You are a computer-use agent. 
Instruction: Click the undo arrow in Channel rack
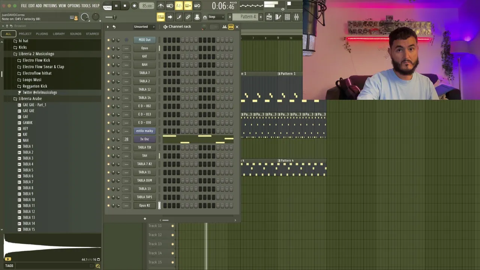coord(114,27)
